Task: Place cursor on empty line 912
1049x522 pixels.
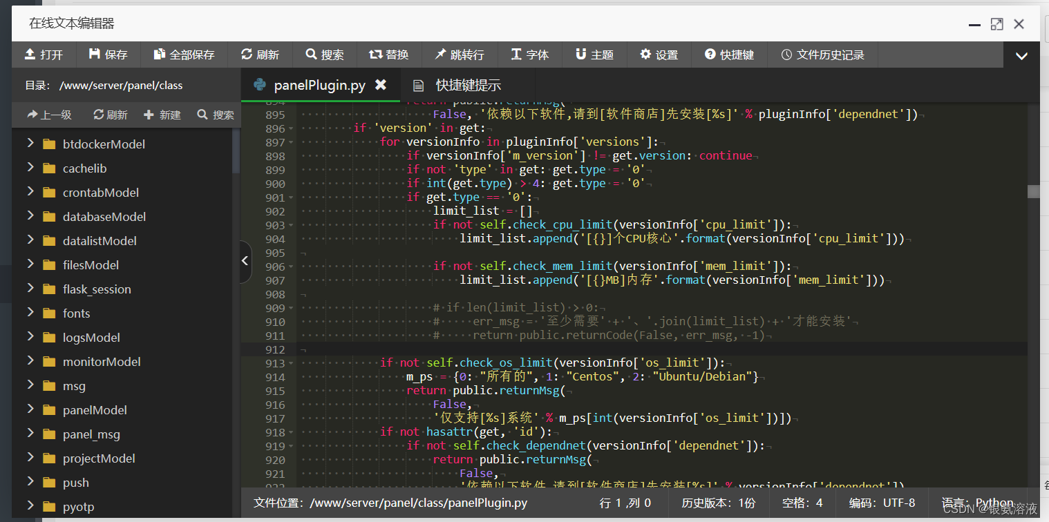Action: pyautogui.click(x=662, y=349)
